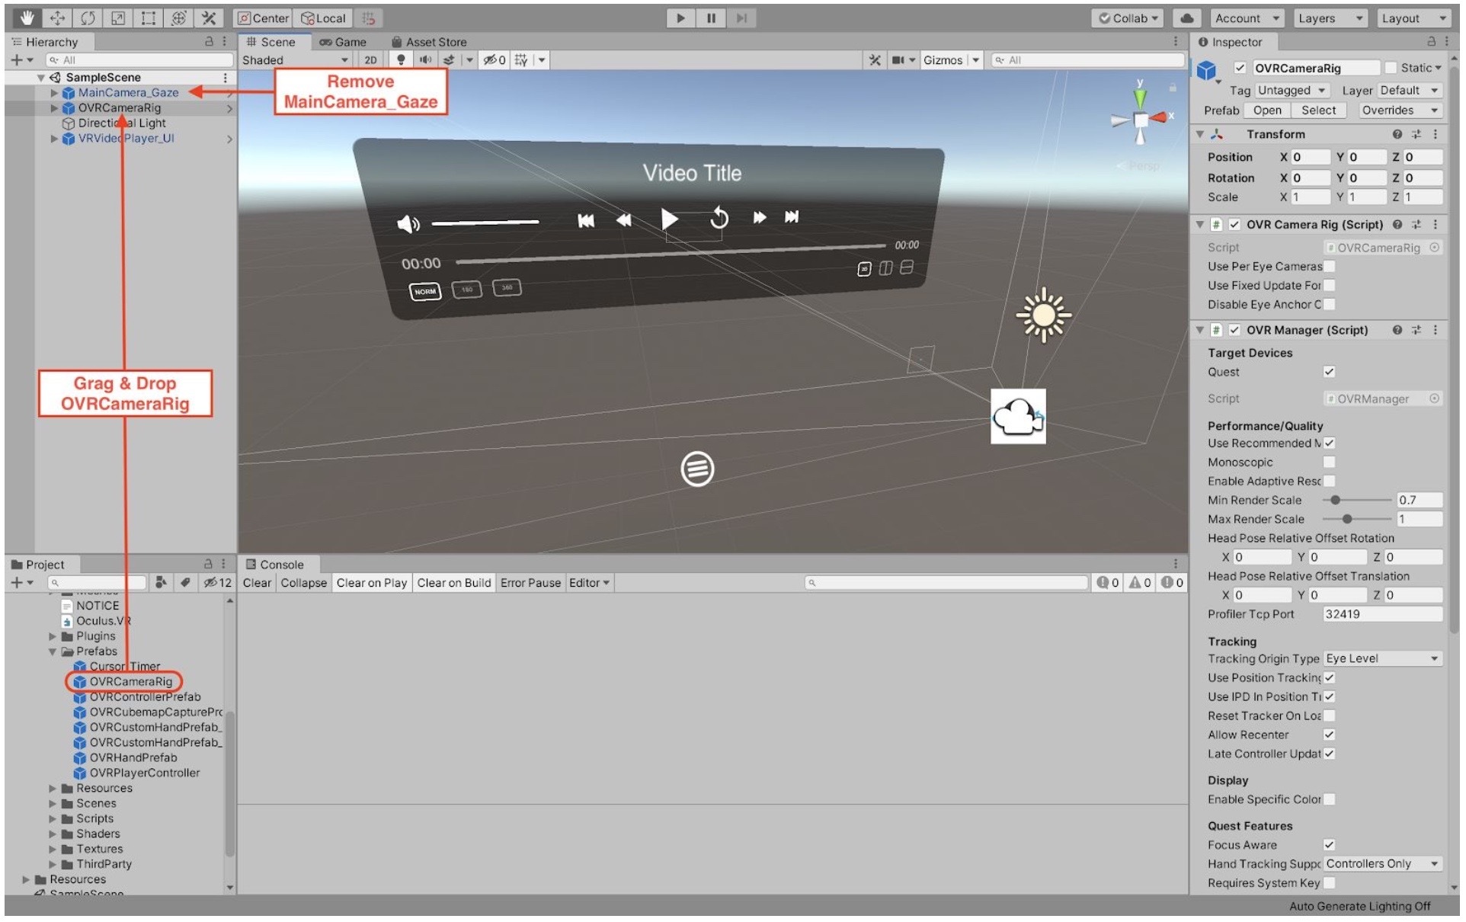The width and height of the screenshot is (1466, 922).
Task: Open the Tracking Origin Type dropdown
Action: click(1382, 659)
